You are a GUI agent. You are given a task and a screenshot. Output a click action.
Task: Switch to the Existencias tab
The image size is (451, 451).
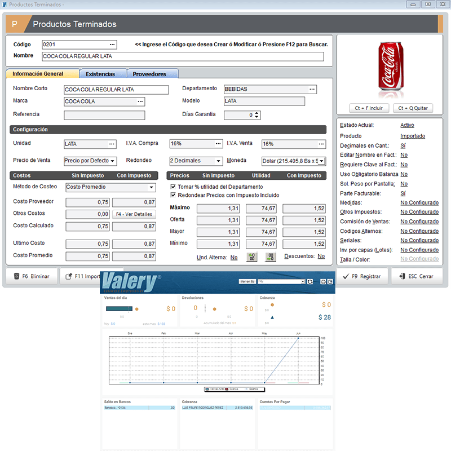coord(100,74)
